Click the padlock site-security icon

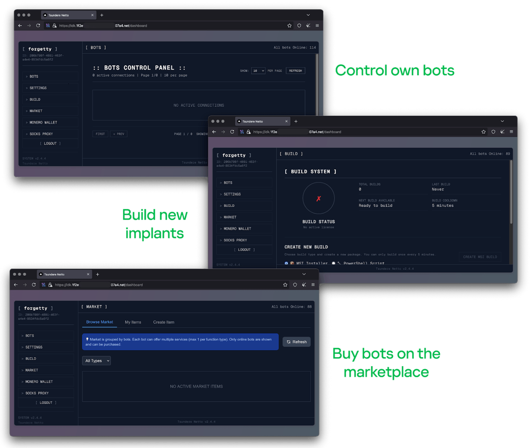55,26
